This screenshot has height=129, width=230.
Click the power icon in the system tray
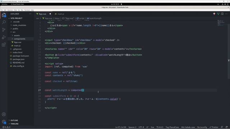tap(227, 4)
